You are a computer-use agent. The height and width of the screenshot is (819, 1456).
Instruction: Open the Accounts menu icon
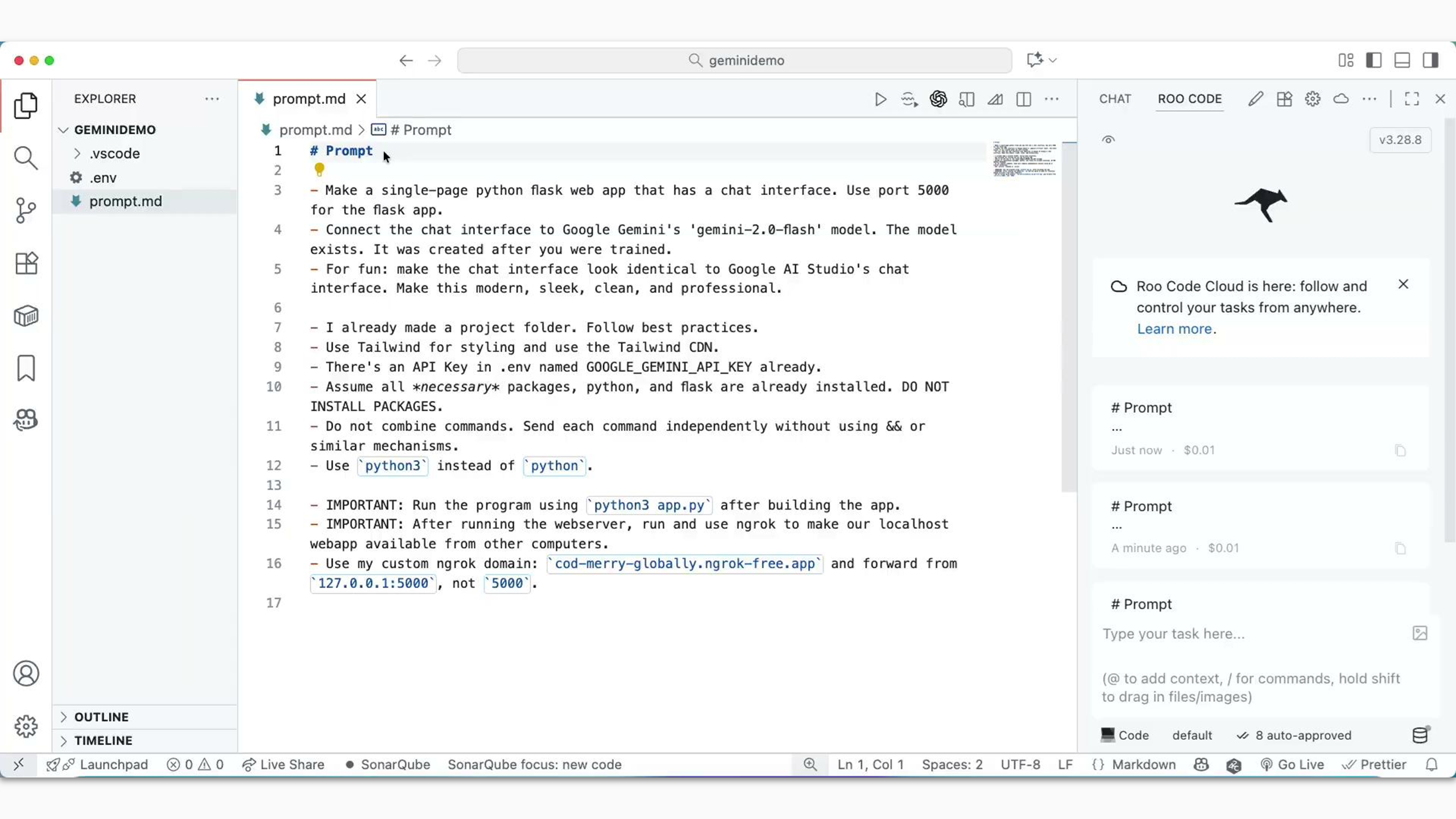(x=26, y=674)
